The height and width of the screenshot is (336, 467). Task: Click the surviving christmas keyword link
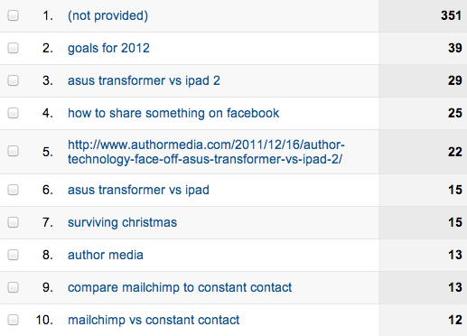click(x=122, y=222)
